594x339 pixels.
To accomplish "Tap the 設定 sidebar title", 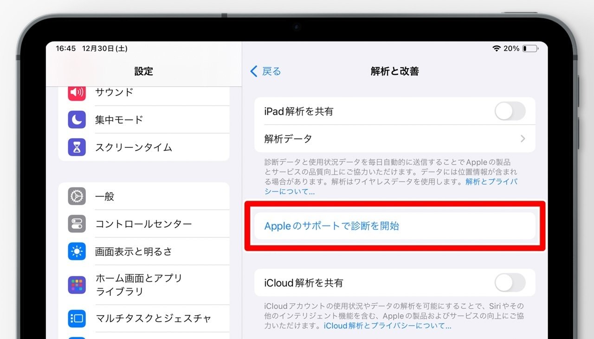I will pyautogui.click(x=144, y=71).
